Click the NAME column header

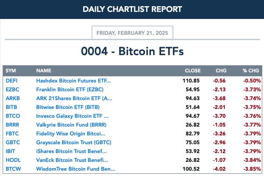[x=44, y=71]
